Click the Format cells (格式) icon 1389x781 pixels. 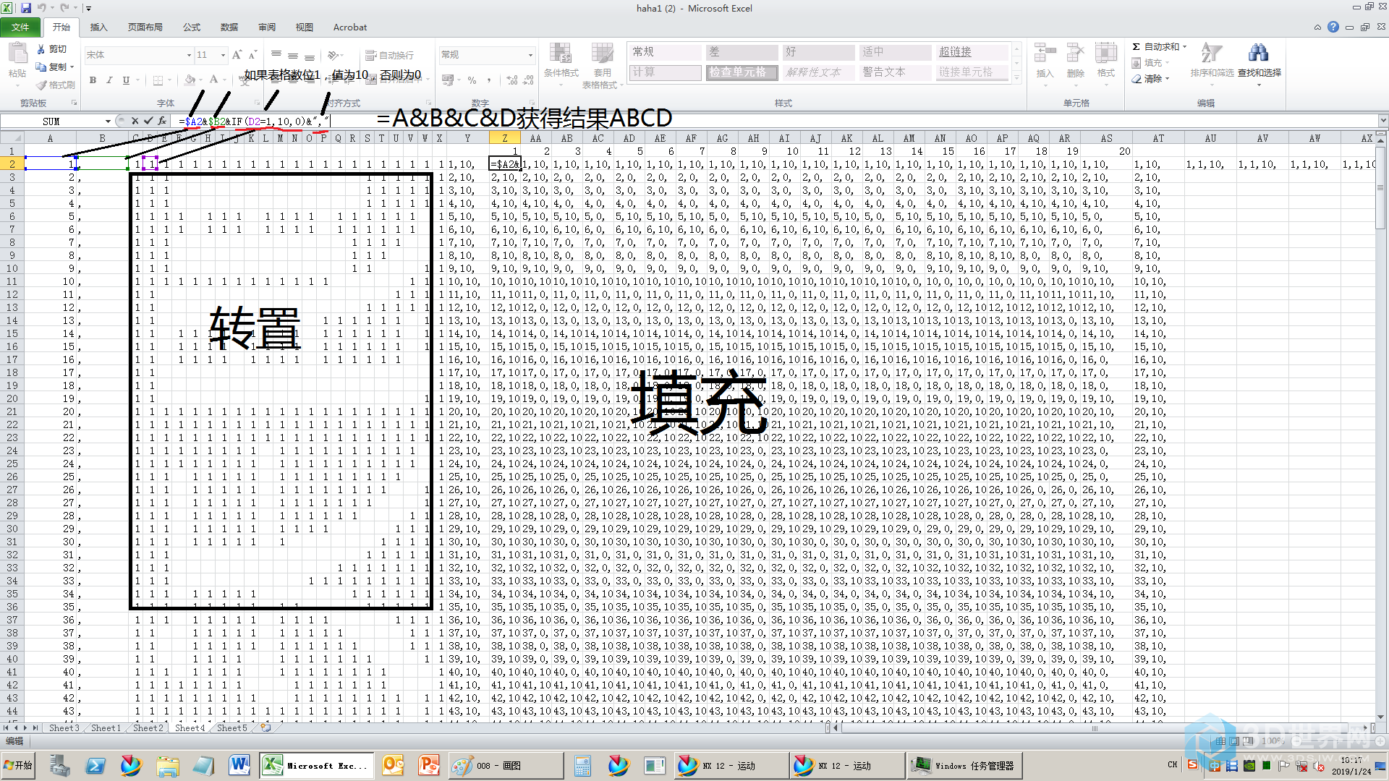[1105, 54]
